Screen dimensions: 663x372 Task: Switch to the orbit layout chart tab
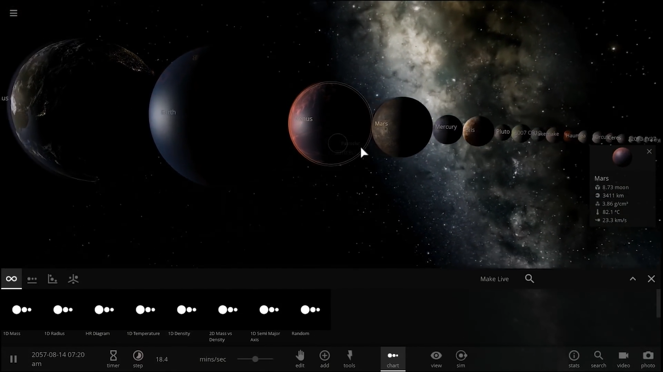pyautogui.click(x=73, y=279)
